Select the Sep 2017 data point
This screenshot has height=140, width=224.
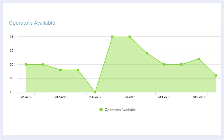pyautogui.click(x=164, y=64)
